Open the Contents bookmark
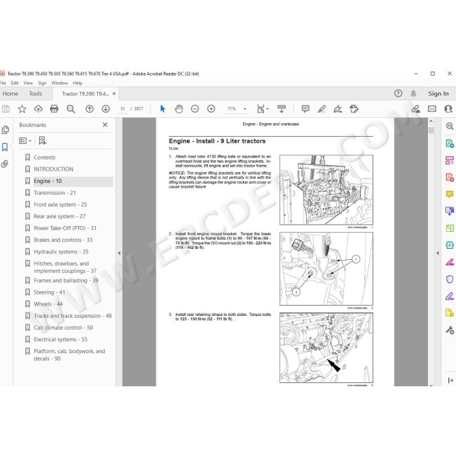 [44, 158]
